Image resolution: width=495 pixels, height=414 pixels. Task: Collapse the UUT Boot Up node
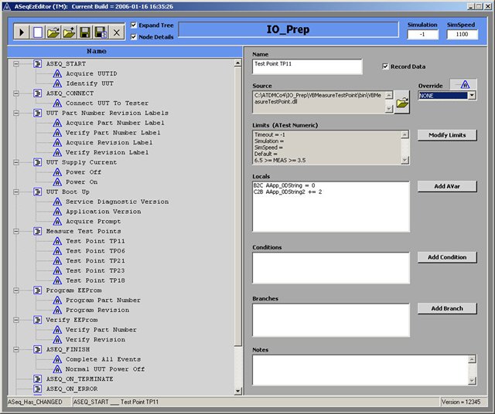point(15,192)
